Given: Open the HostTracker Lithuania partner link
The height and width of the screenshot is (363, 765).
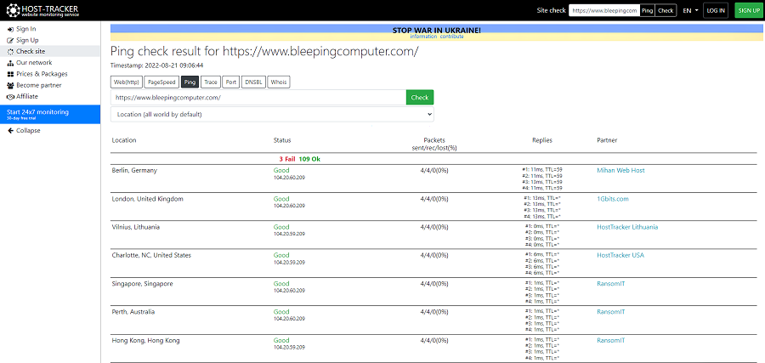Looking at the screenshot, I should (627, 227).
